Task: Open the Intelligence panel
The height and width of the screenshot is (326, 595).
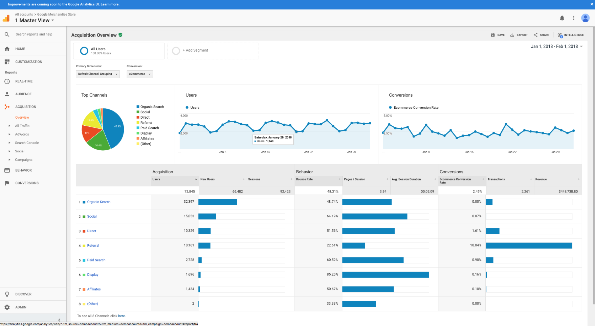Action: pyautogui.click(x=571, y=35)
